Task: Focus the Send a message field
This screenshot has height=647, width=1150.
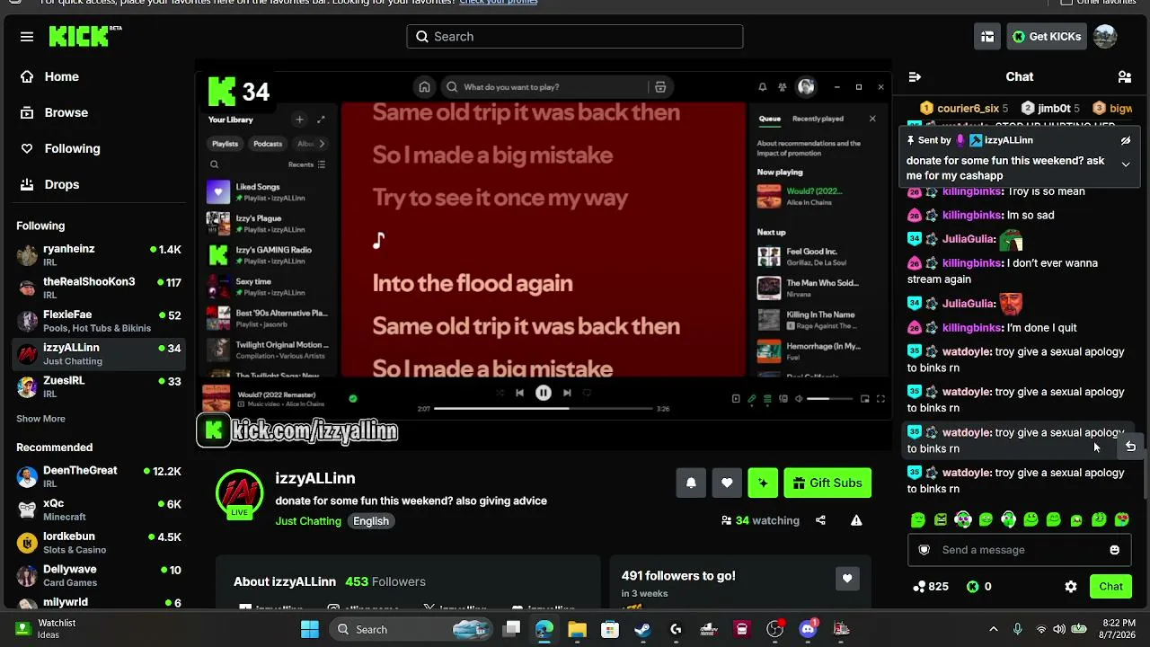Action: pyautogui.click(x=1019, y=550)
